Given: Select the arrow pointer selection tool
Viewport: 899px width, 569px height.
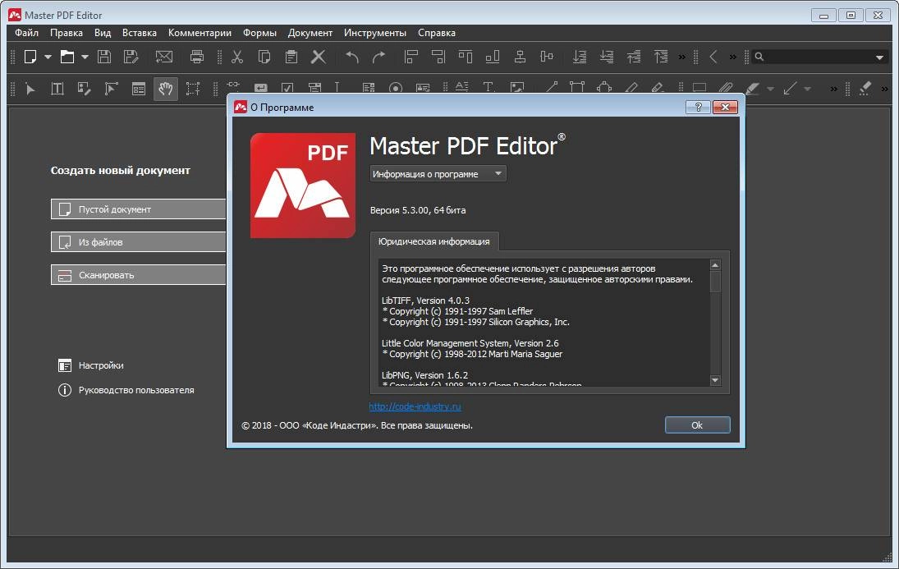Looking at the screenshot, I should click(30, 89).
